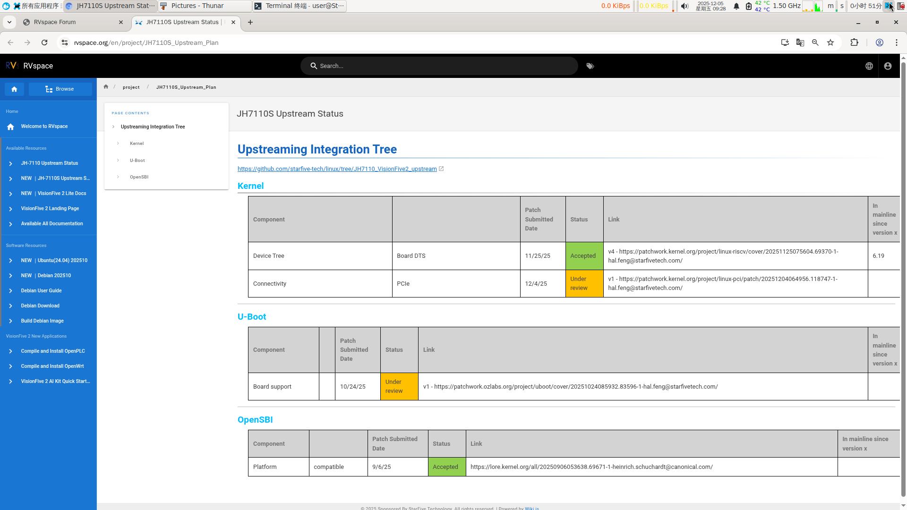The height and width of the screenshot is (510, 907).
Task: Focus the RVspace search field
Action: 444,66
